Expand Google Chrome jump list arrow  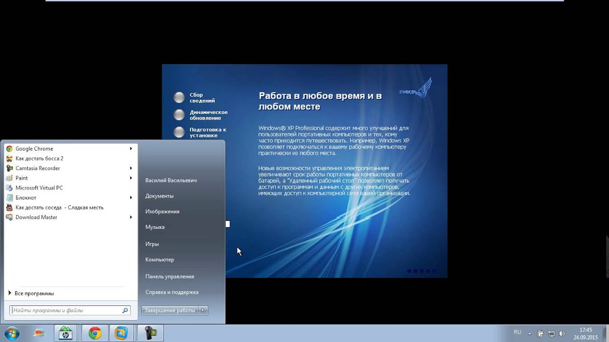131,149
